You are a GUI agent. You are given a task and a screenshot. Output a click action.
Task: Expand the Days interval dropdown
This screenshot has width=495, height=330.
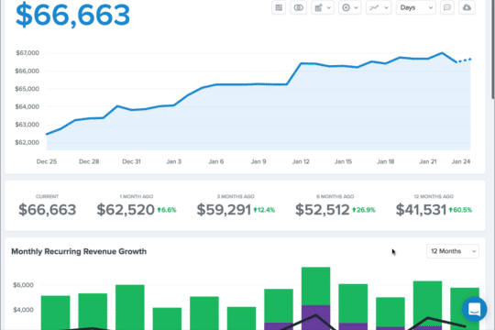416,7
